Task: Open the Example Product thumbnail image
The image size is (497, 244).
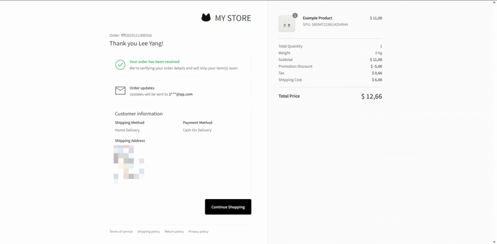Action: (x=286, y=24)
